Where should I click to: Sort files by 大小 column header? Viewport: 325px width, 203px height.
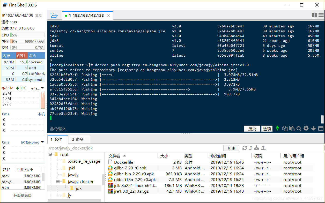coord(170,156)
